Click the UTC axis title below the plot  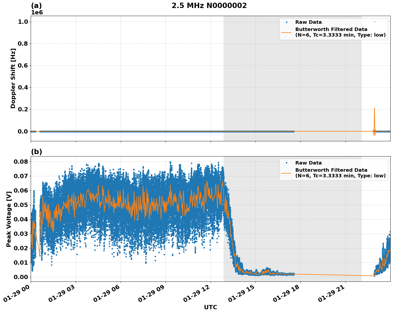(x=210, y=307)
